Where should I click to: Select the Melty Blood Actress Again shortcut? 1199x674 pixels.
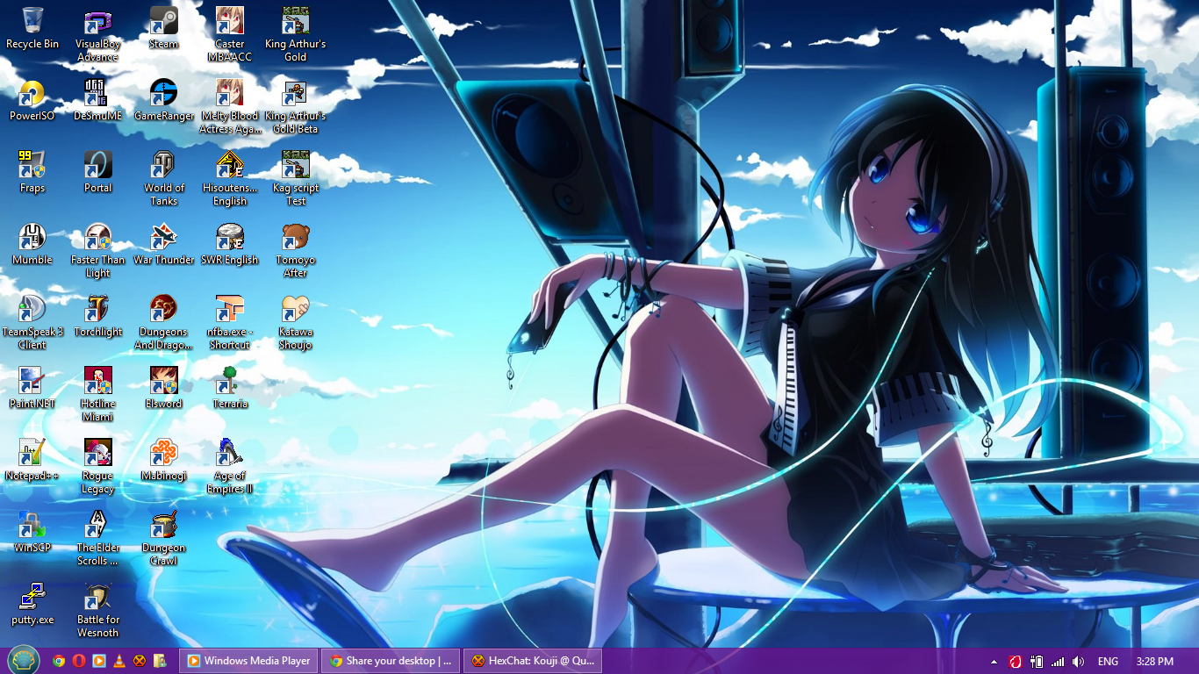[x=229, y=105]
